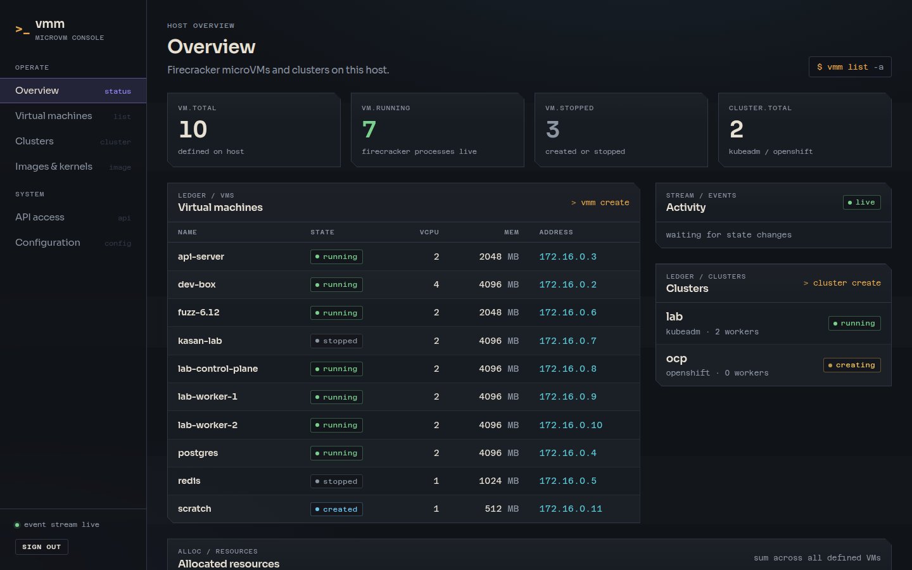Click address 172.16.0.9
This screenshot has height=570, width=912.
567,396
